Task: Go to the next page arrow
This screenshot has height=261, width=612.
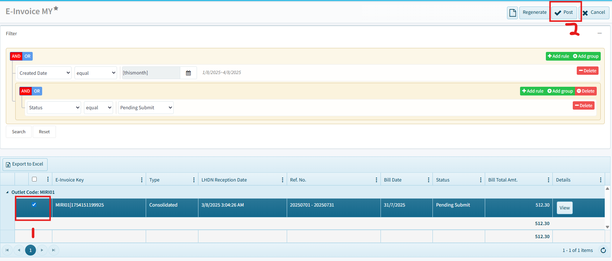Action: tap(42, 250)
